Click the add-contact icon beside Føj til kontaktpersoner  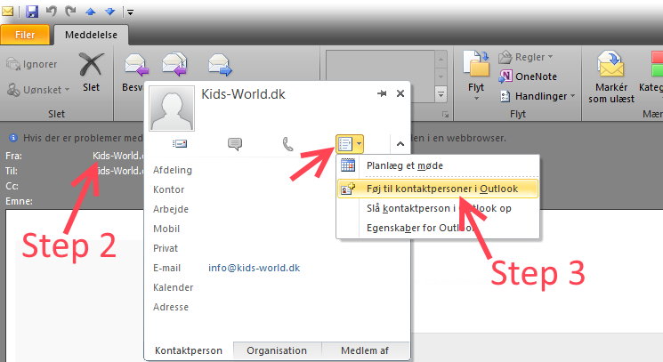click(x=348, y=189)
